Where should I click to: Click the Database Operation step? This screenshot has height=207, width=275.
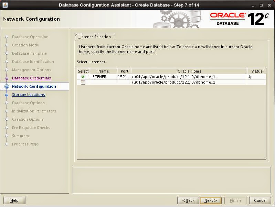[x=30, y=37]
